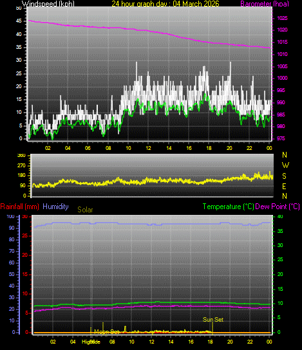
Task: Click the 'Dew Point (°C)' legend label
Action: pos(278,207)
